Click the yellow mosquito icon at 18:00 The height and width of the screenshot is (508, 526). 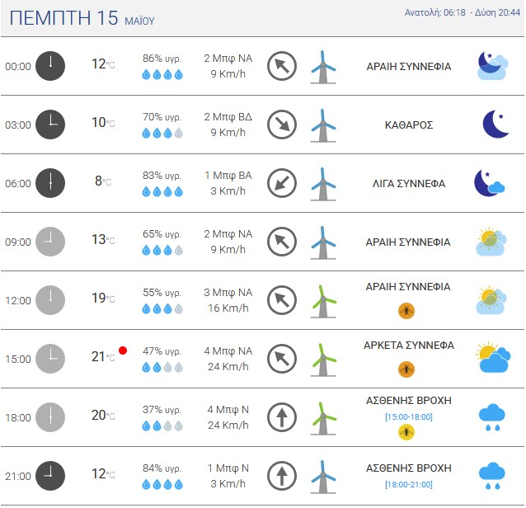coord(406,432)
